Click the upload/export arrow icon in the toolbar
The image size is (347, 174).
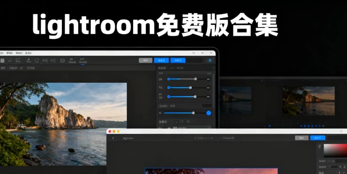(x=29, y=60)
